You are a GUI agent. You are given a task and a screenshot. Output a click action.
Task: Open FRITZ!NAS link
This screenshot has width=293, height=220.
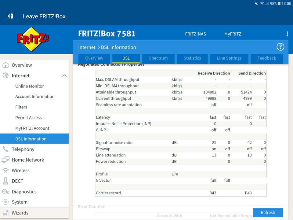[195, 34]
